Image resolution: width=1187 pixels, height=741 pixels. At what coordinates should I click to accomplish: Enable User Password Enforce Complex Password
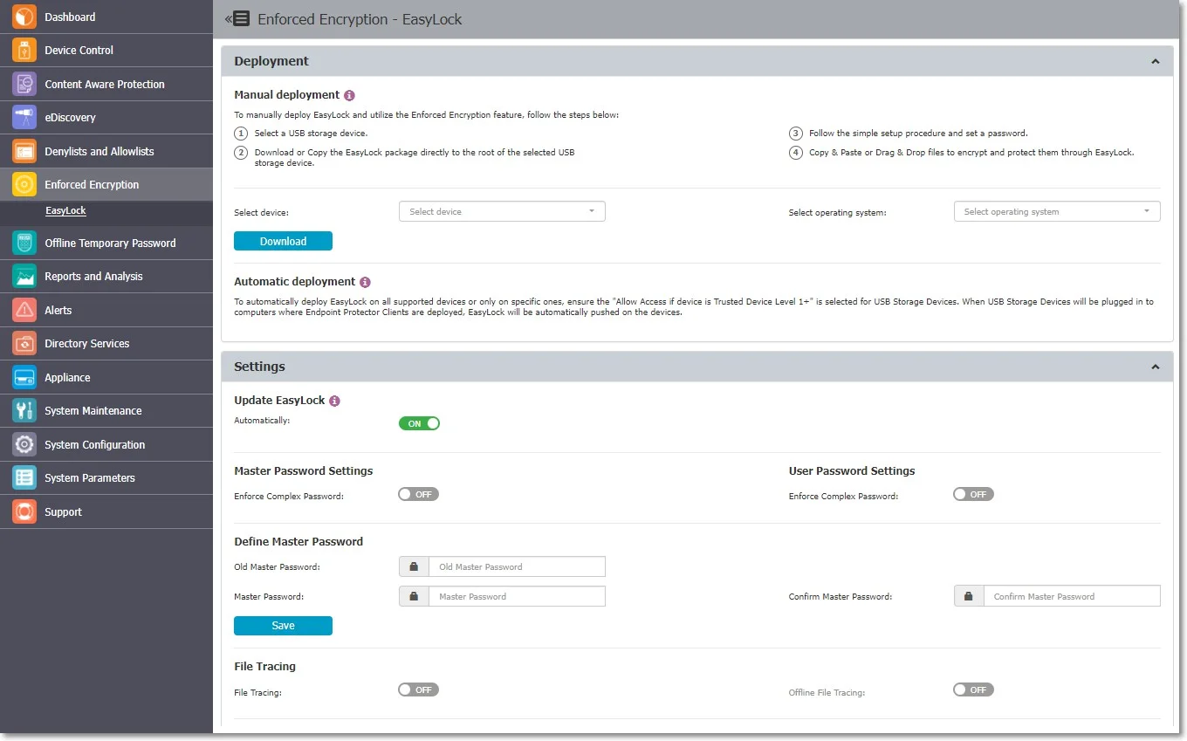973,494
